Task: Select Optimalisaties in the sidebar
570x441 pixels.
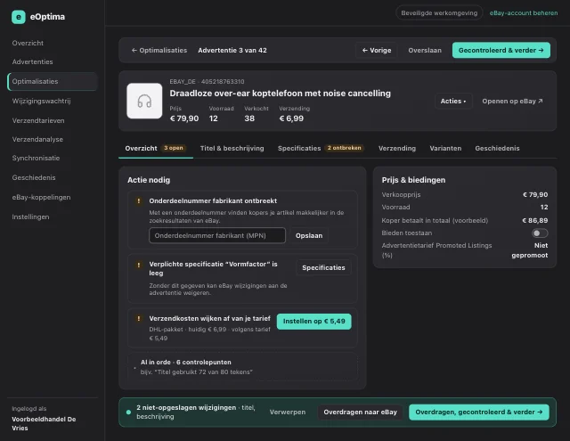Action: tap(53, 81)
